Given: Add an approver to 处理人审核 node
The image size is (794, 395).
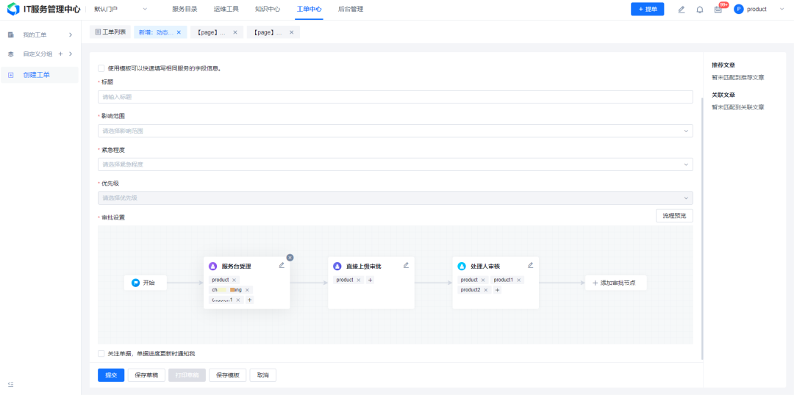Looking at the screenshot, I should 497,290.
